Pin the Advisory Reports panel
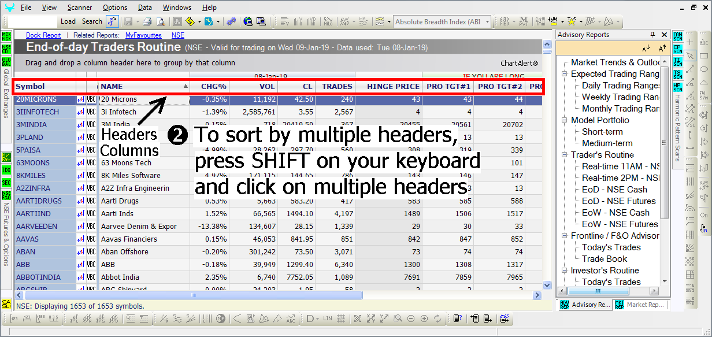712x337 pixels. tap(653, 35)
